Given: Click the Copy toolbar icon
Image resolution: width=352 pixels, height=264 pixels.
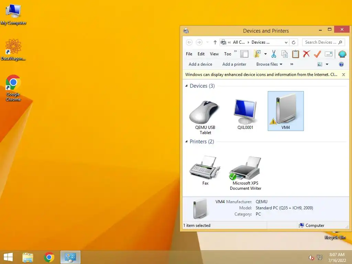Looking at the screenshot, I should click(284, 54).
